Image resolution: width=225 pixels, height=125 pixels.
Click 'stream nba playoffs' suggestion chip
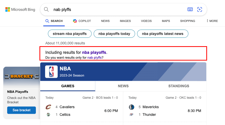click(70, 34)
